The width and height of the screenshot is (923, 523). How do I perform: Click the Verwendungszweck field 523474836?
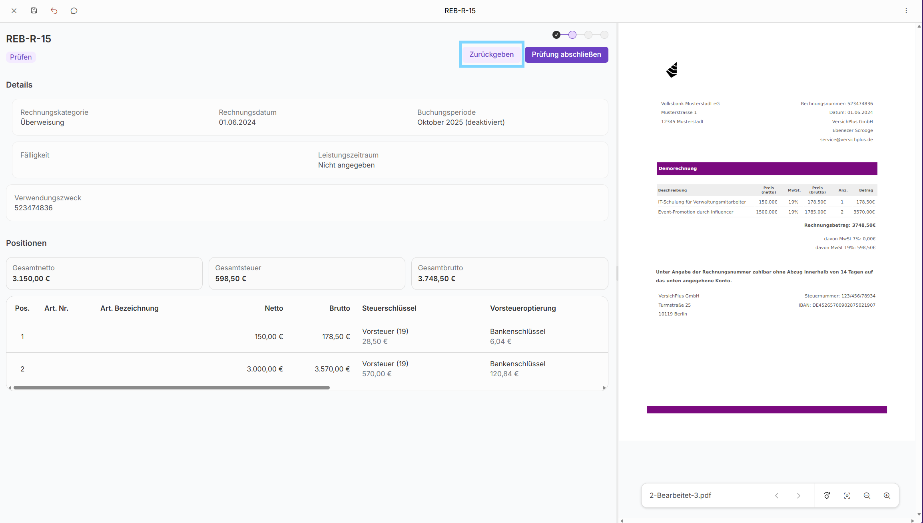tap(34, 208)
